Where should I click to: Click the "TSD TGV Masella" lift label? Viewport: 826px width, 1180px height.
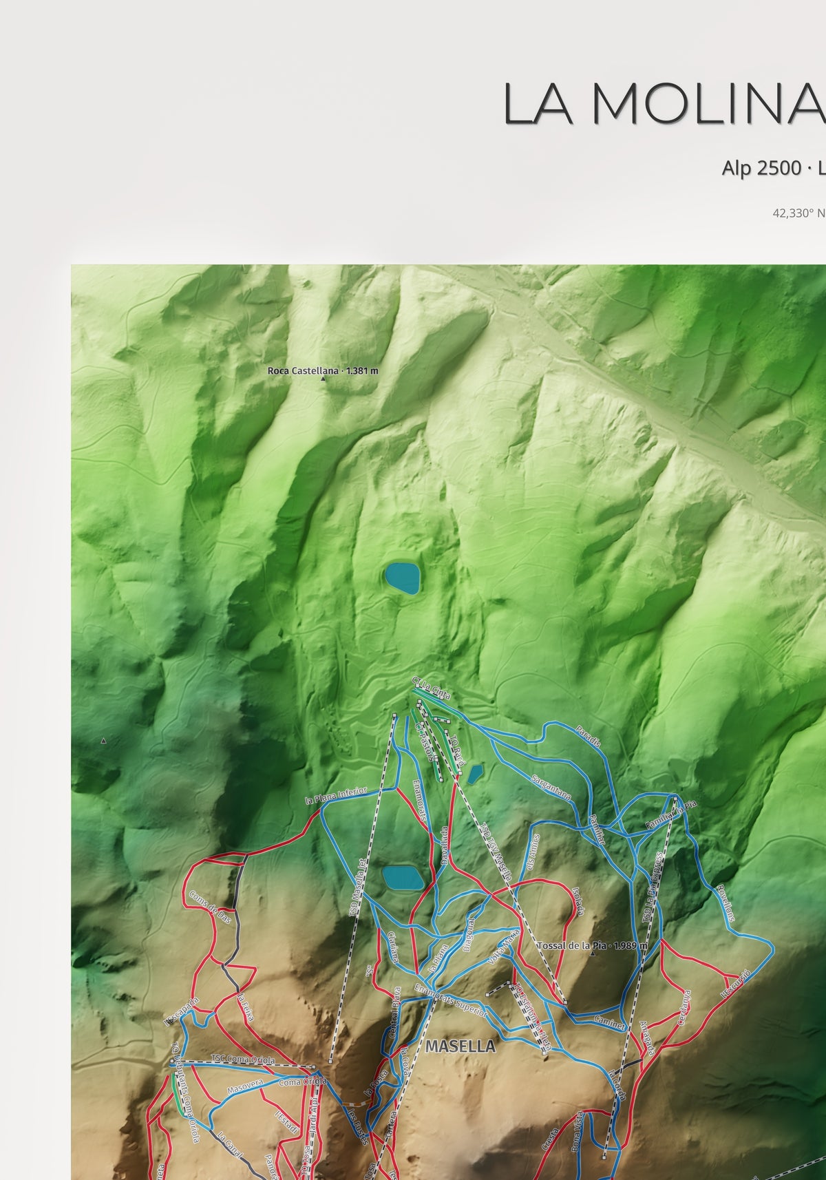(x=496, y=852)
